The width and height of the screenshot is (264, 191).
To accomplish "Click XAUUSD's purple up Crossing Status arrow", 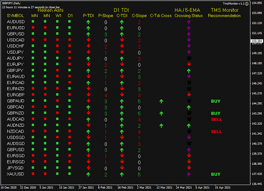I will [x=189, y=175].
